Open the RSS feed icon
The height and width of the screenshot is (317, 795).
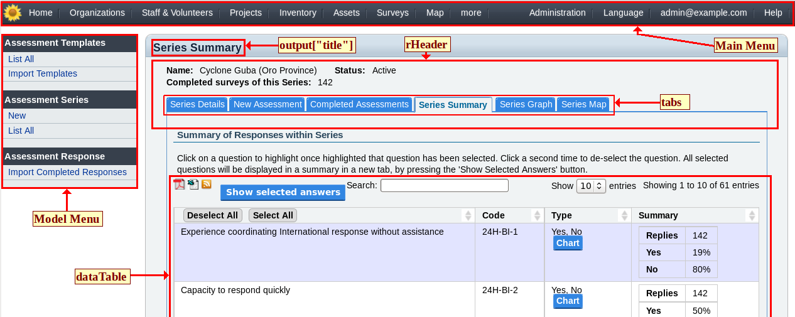point(206,184)
